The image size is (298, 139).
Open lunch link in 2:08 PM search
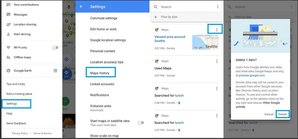[179, 96]
